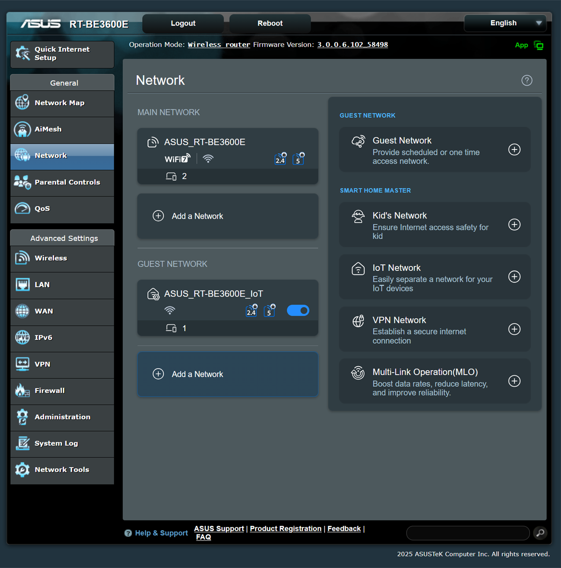Click the App text label

point(521,45)
